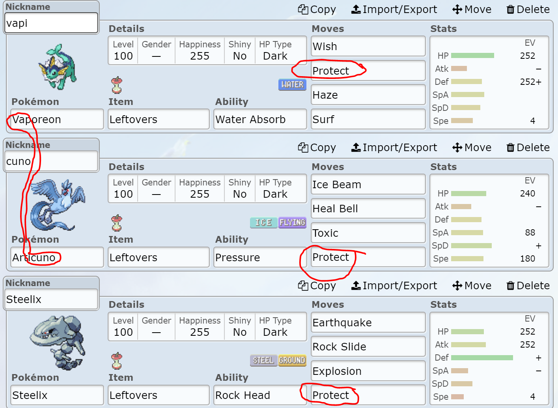
Task: Click Move on the Steelix set
Action: coord(472,286)
